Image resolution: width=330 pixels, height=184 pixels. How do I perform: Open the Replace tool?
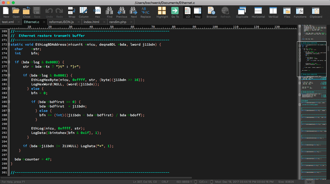145,11
